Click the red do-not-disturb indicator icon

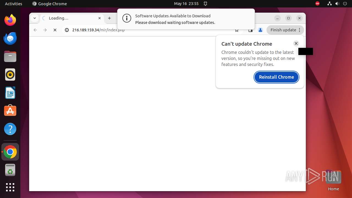tap(317, 4)
